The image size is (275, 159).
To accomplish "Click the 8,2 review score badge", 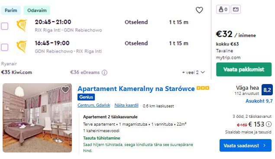I will point(267,90).
